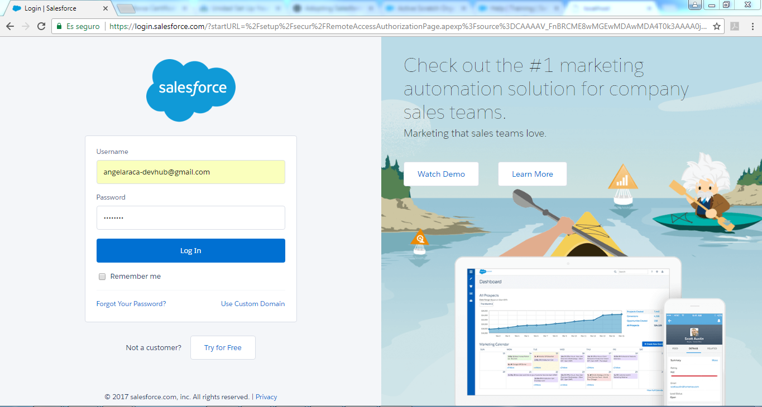Viewport: 762px width, 407px height.
Task: Click the Learn More button
Action: click(x=533, y=174)
